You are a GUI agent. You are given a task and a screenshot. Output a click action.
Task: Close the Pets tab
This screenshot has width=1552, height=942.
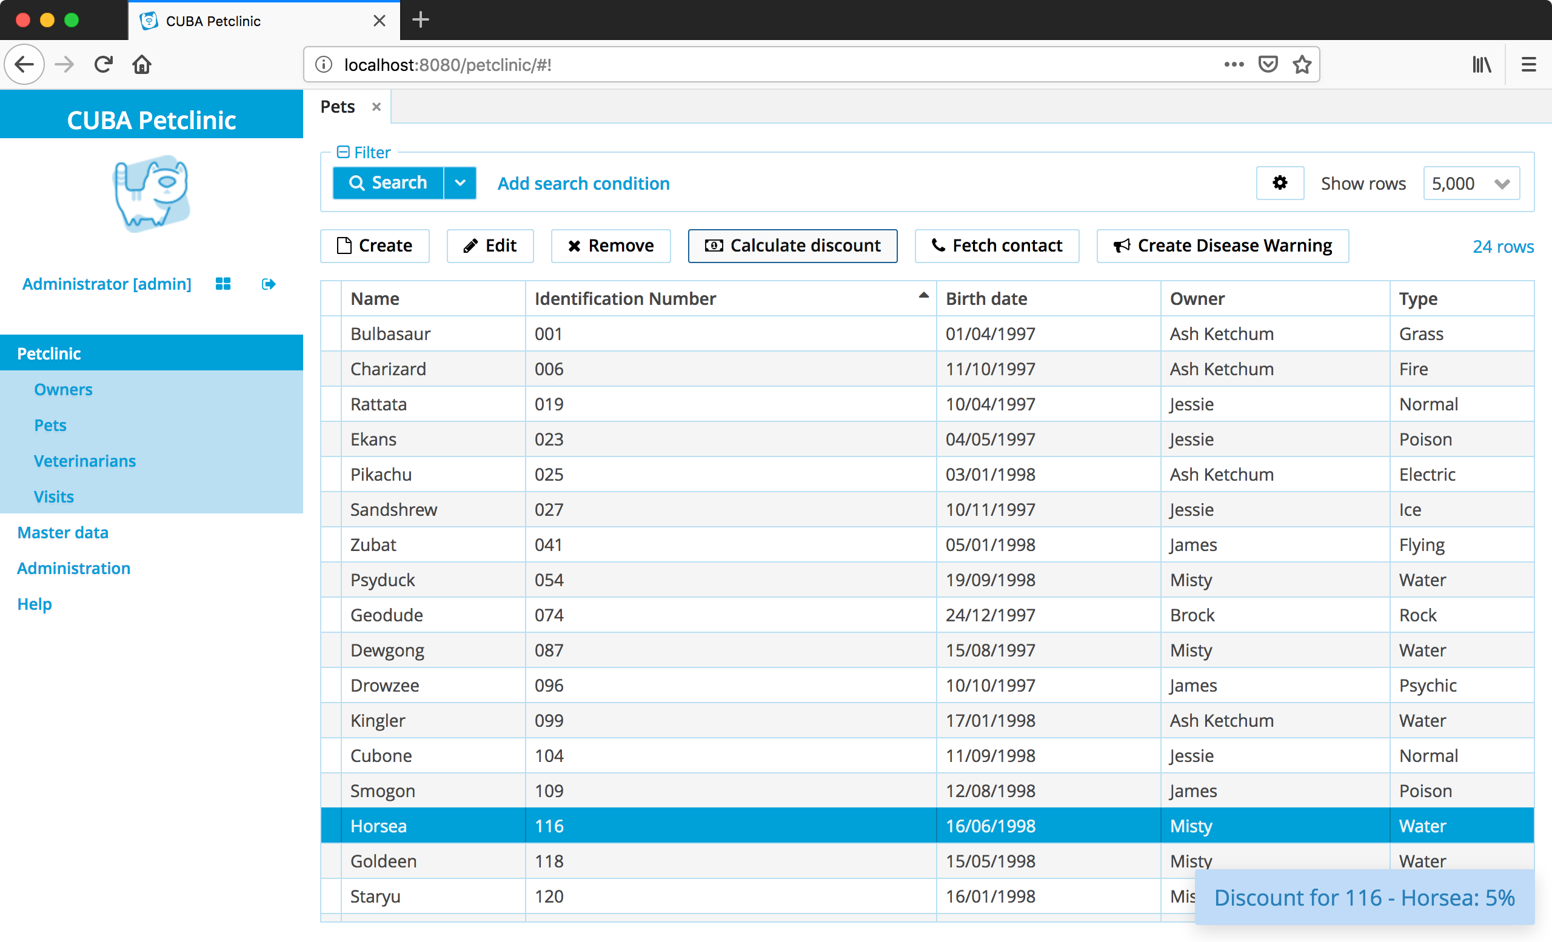[x=376, y=107]
